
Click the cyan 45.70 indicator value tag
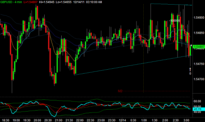(x=199, y=109)
